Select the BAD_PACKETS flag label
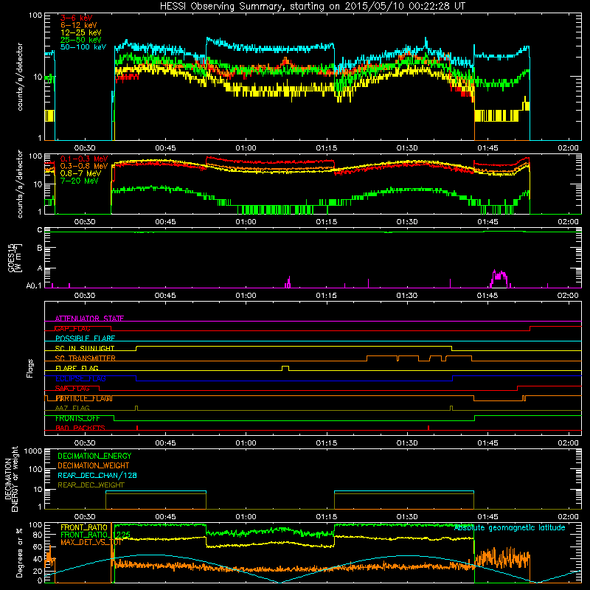Screen dimensions: 590x590 click(x=80, y=428)
